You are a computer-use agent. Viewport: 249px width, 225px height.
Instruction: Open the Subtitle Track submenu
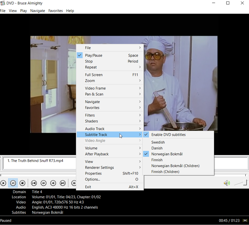click(110, 135)
